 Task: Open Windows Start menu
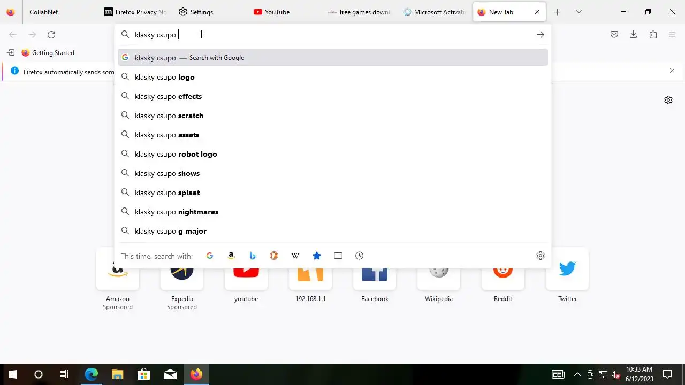pyautogui.click(x=13, y=374)
